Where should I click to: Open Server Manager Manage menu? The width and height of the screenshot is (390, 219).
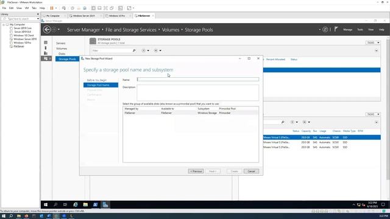(348, 30)
